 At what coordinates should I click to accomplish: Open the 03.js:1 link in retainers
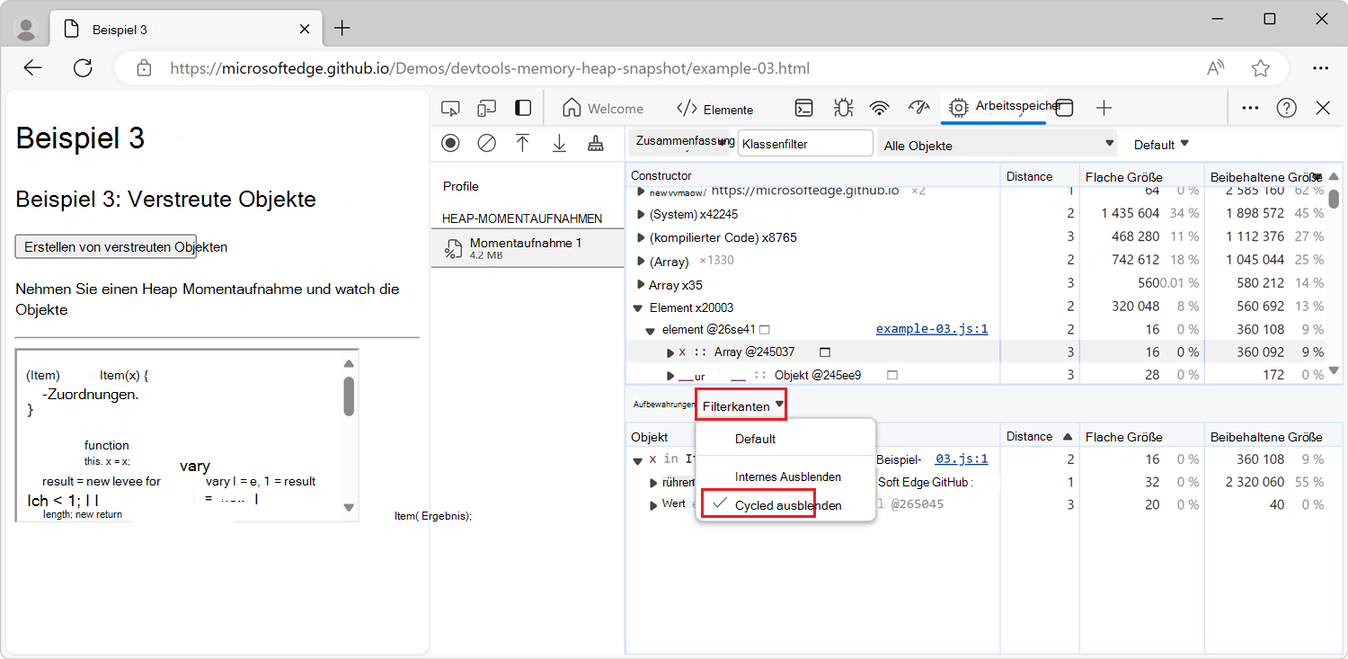coord(962,459)
